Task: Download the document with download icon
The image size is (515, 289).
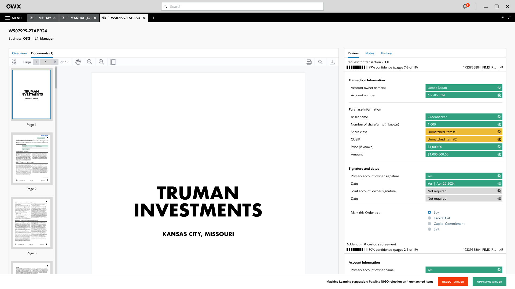Action: click(x=332, y=62)
